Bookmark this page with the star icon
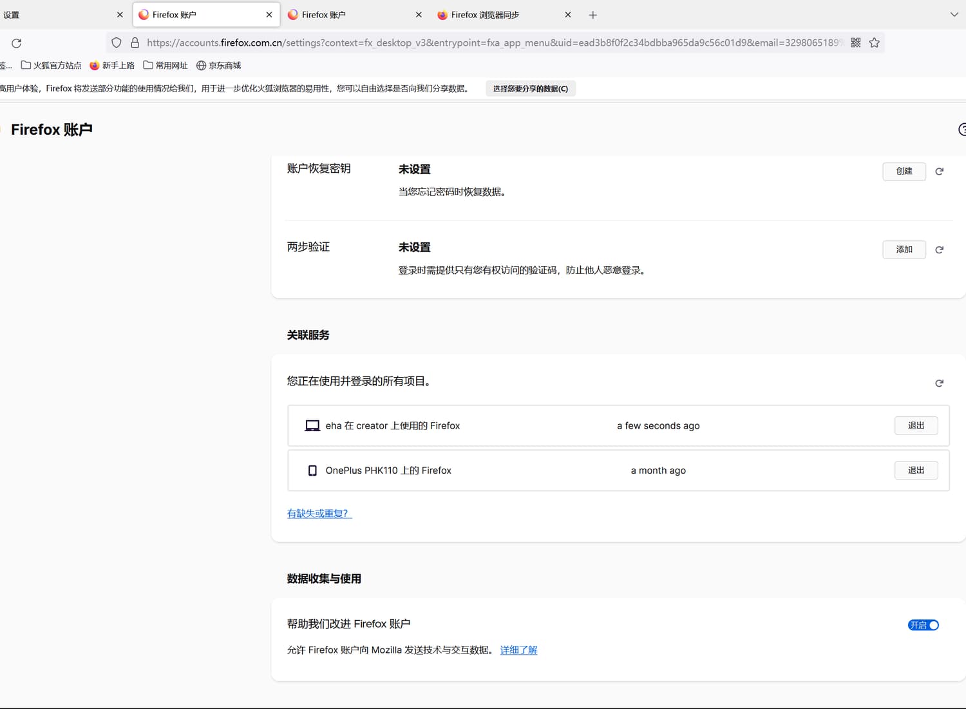This screenshot has width=966, height=709. point(874,43)
